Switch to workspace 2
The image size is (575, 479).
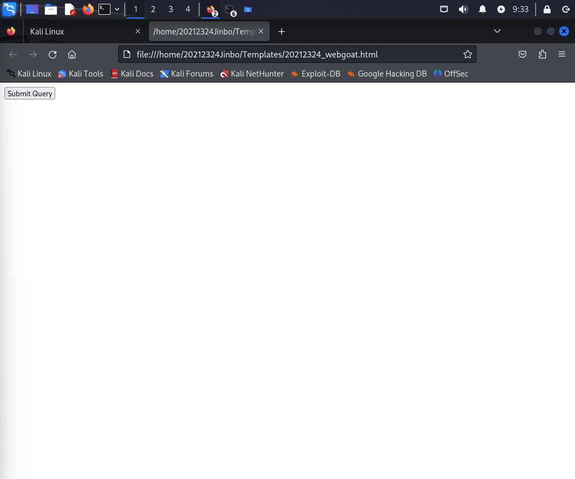[153, 9]
